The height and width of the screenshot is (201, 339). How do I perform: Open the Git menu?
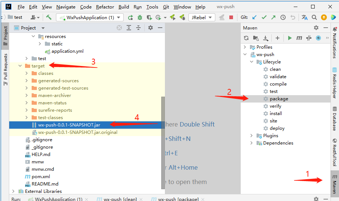[x=166, y=7]
